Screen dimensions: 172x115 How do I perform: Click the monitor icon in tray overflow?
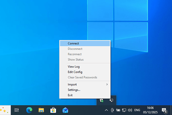111,100
